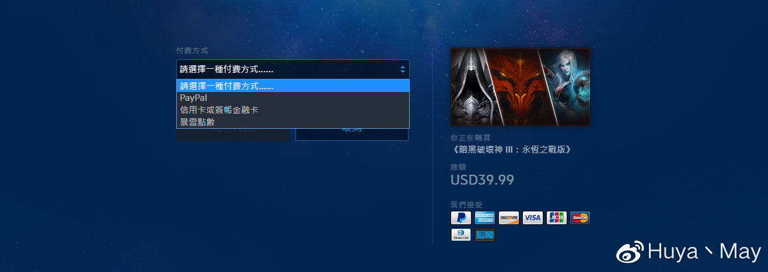Click the Blizzard balance icon
This screenshot has height=272, width=768.
[x=485, y=235]
